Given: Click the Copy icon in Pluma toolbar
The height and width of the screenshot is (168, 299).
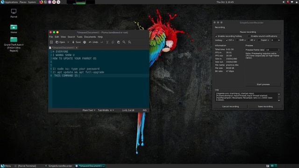Looking at the screenshot, I should coord(113,42).
